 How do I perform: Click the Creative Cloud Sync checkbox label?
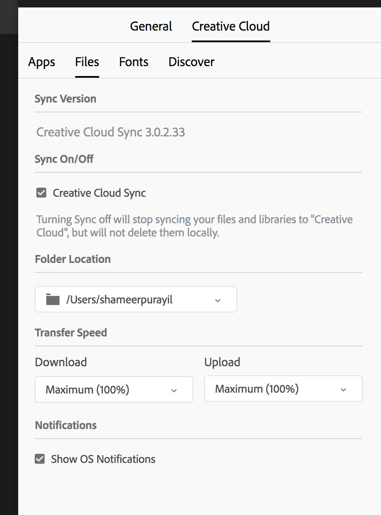coord(99,193)
